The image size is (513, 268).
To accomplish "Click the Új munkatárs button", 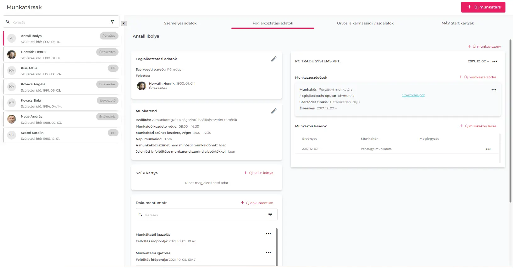I will (x=483, y=7).
